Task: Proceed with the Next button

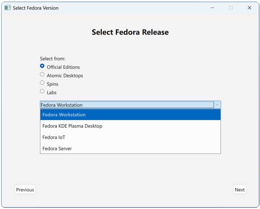Action: [x=240, y=190]
